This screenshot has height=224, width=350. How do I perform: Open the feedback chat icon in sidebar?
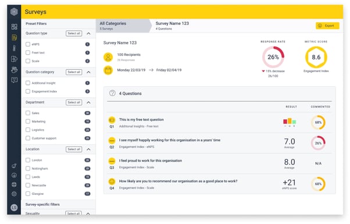15,80
